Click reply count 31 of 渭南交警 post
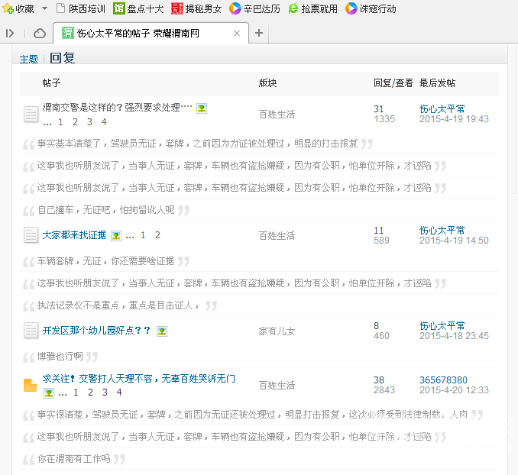The image size is (518, 475). 379,108
